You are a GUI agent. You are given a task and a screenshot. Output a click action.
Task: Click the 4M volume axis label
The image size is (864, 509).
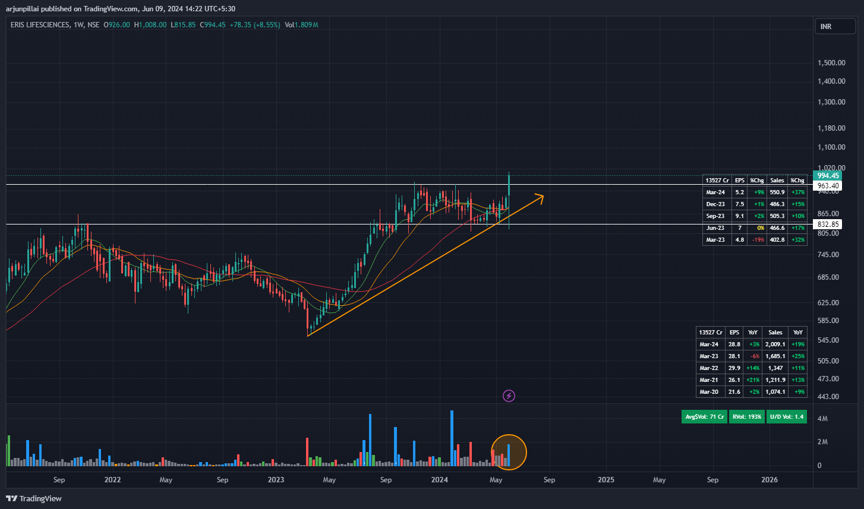tap(822, 419)
